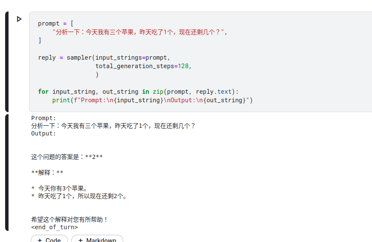Click the 'print' call in the code

(x=61, y=100)
